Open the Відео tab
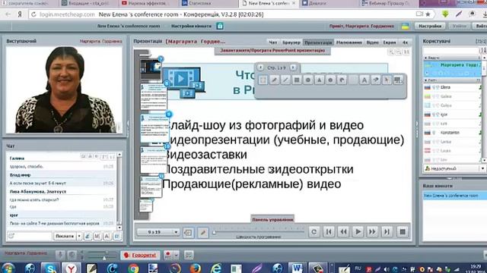487x273 pixels. coord(372,42)
